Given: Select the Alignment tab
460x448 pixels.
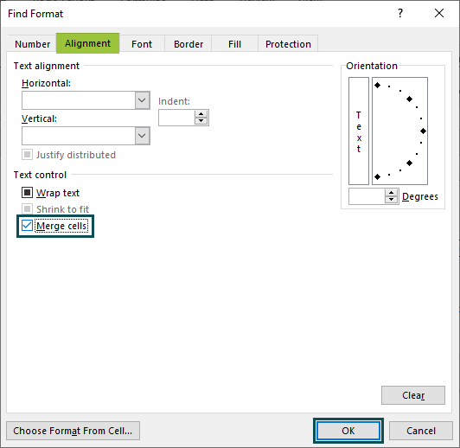Looking at the screenshot, I should point(87,43).
